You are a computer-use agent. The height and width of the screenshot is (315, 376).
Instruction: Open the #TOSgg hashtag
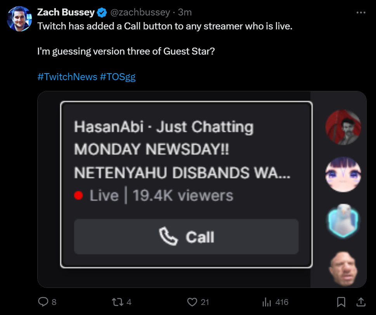[118, 77]
